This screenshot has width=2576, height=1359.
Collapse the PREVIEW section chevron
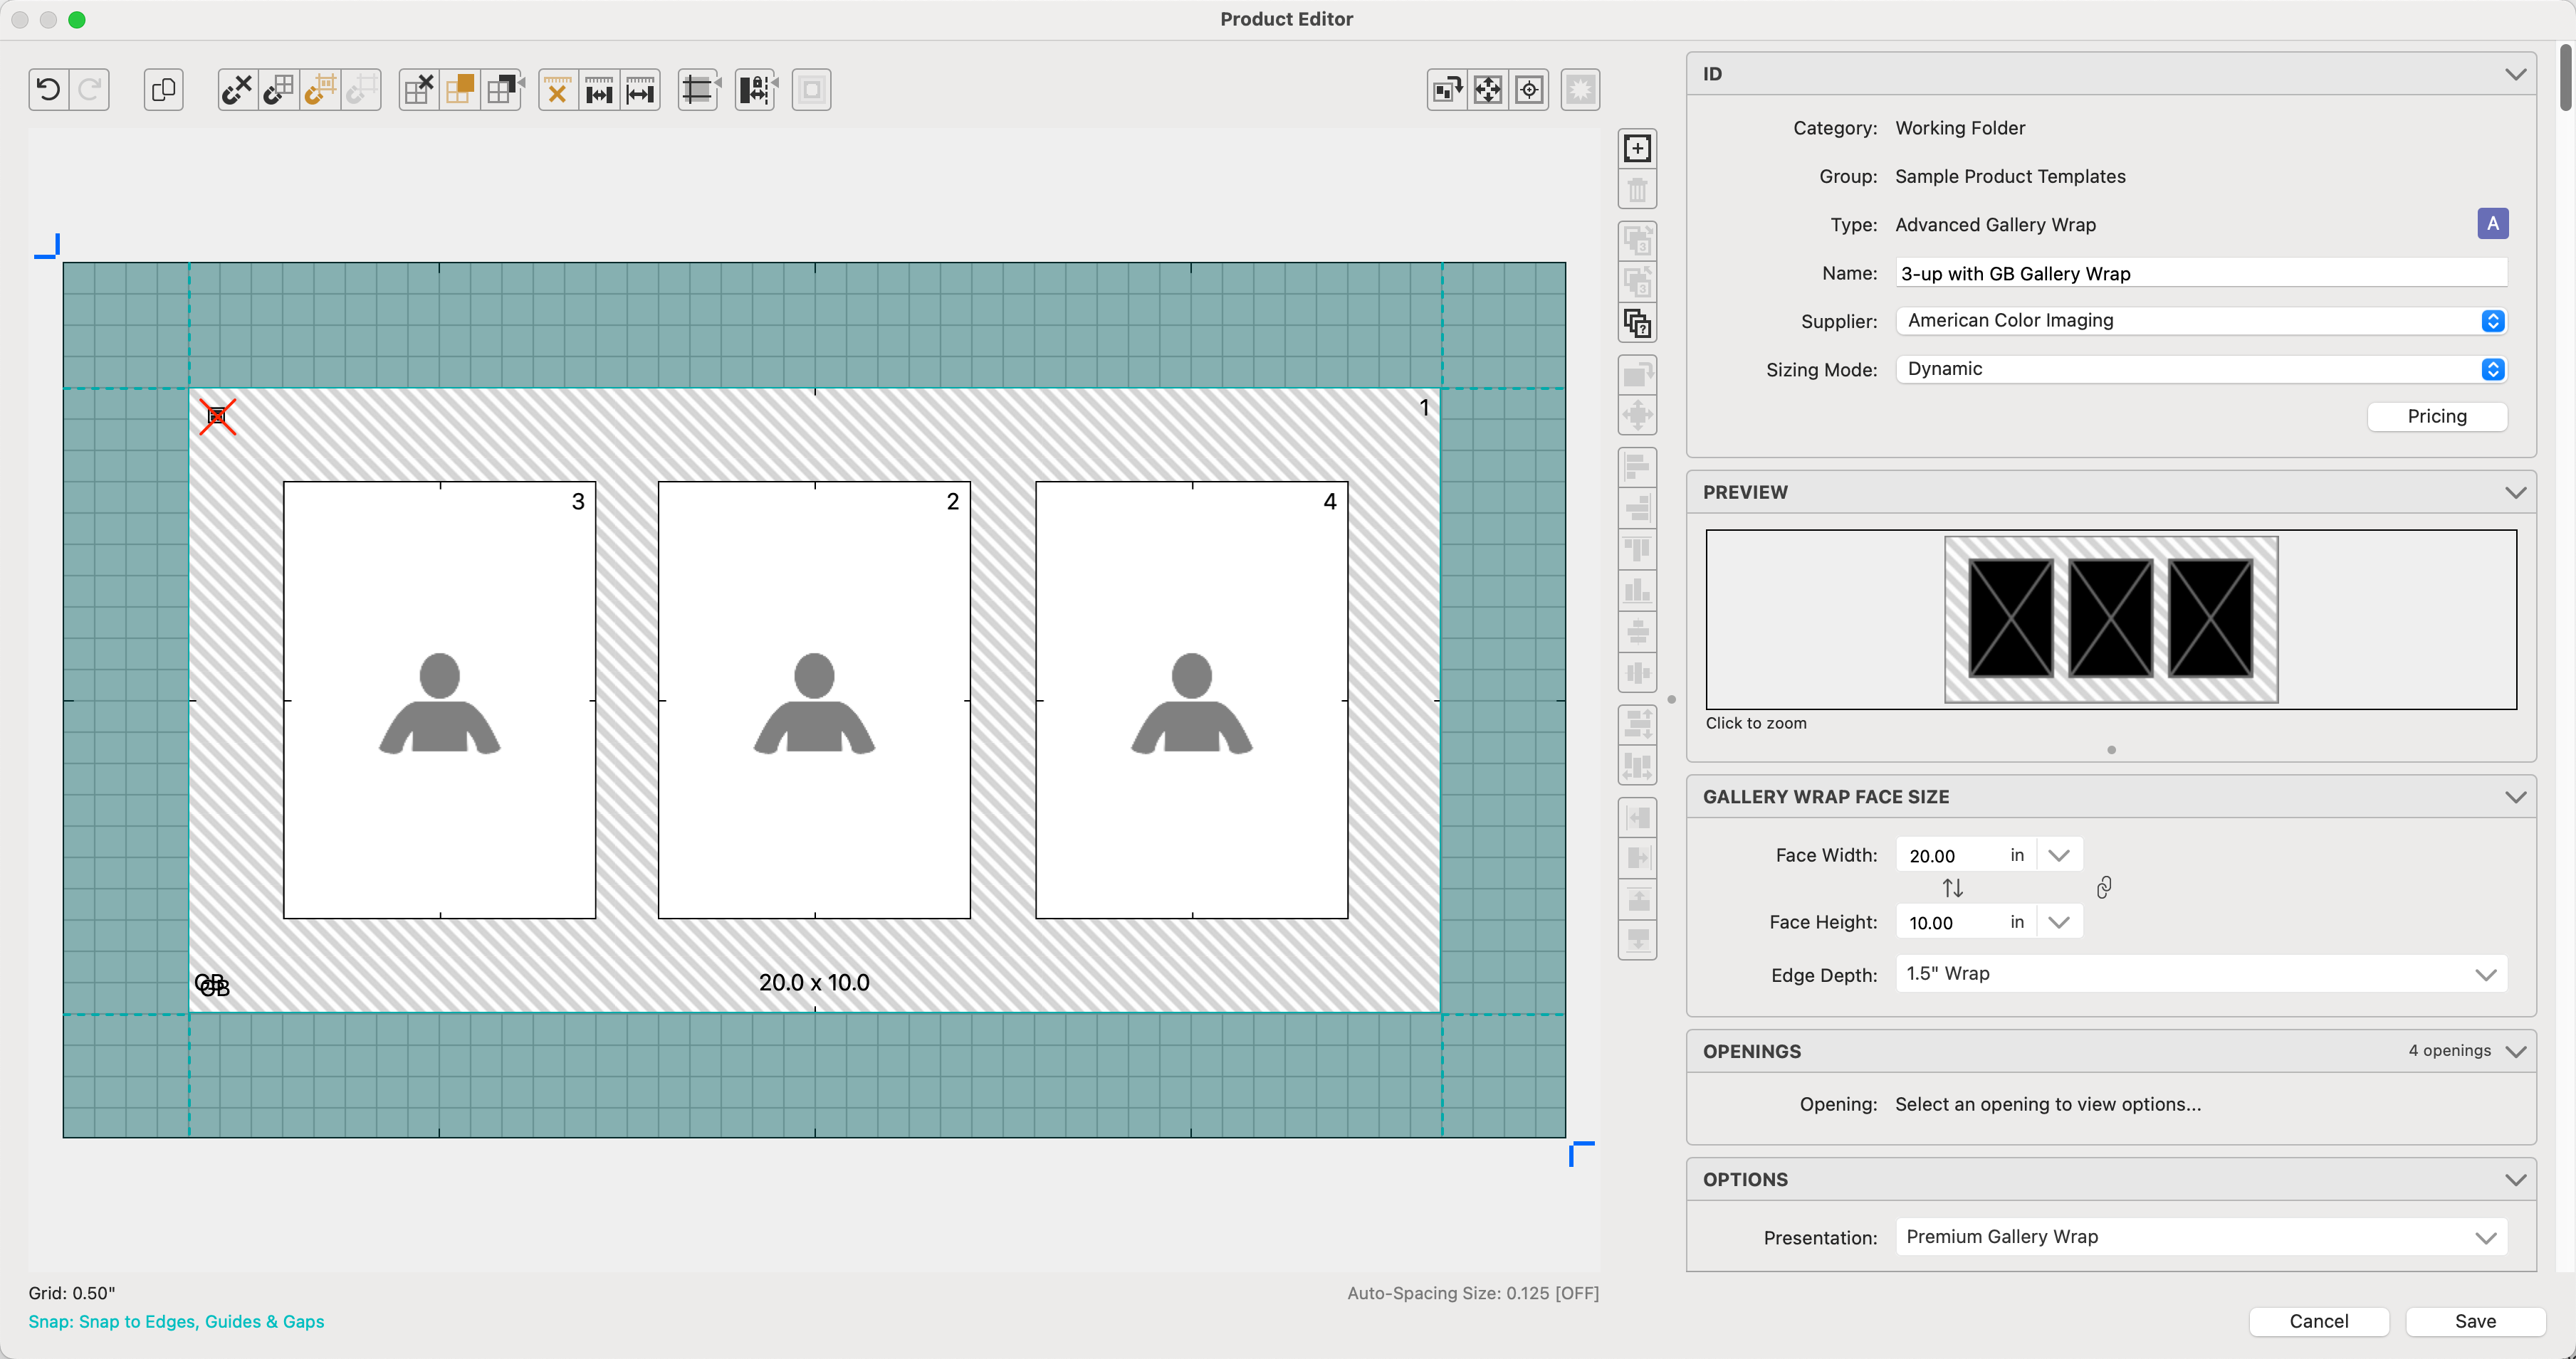(2515, 492)
